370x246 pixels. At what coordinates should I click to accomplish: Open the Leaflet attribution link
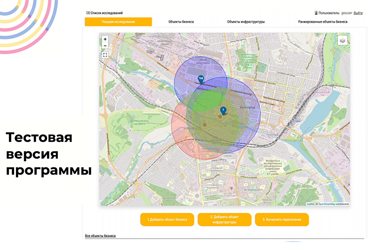[x=310, y=204]
